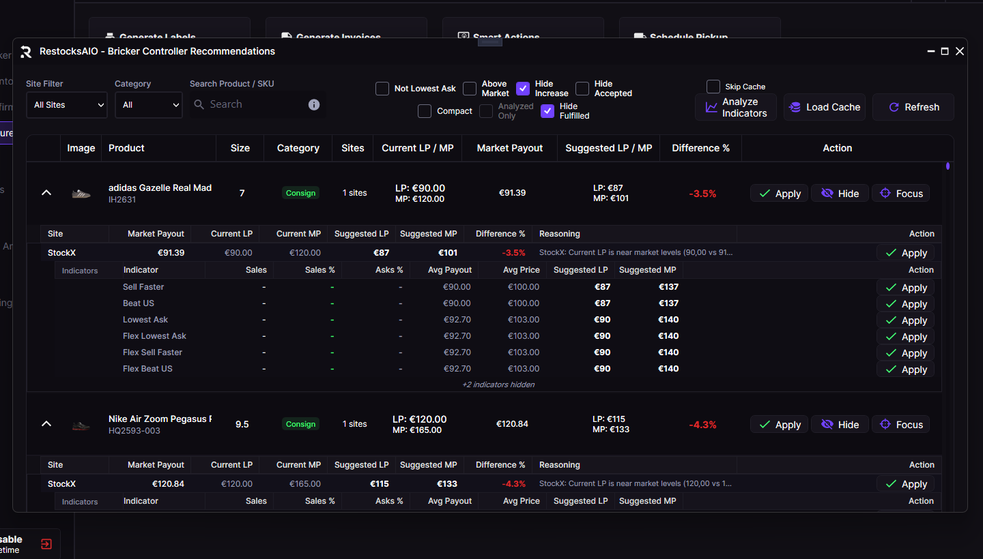Collapse adidas Gazelle Real Mad row details
The height and width of the screenshot is (559, 983).
tap(46, 193)
